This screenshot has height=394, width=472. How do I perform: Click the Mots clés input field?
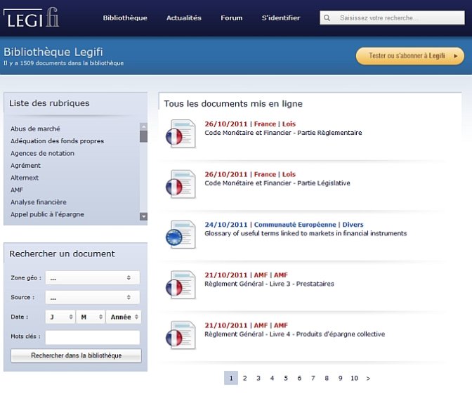coord(93,337)
